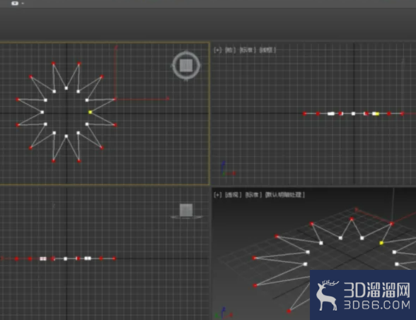Open the perspective viewport 标准 label menu
Screen dimensions: 416x320
tap(253, 195)
